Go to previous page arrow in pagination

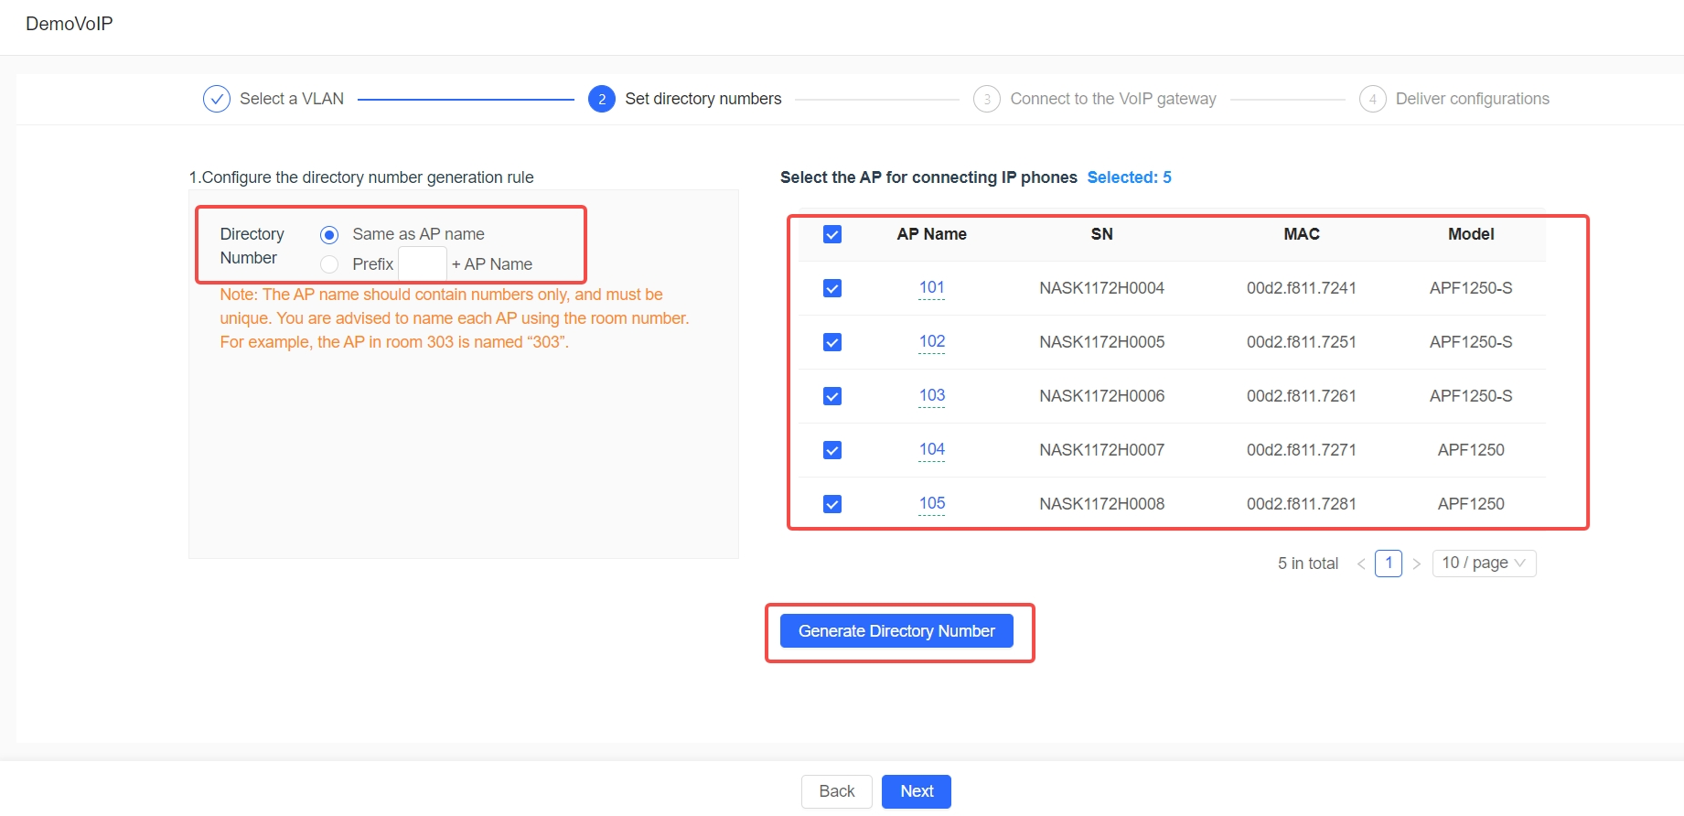pos(1361,564)
